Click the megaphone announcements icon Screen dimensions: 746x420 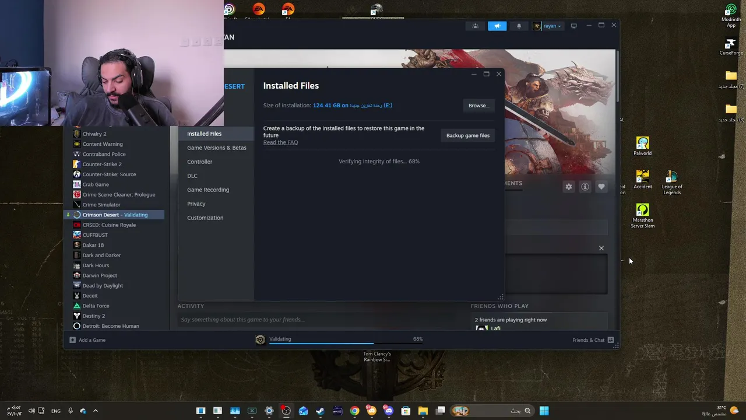[x=497, y=26]
